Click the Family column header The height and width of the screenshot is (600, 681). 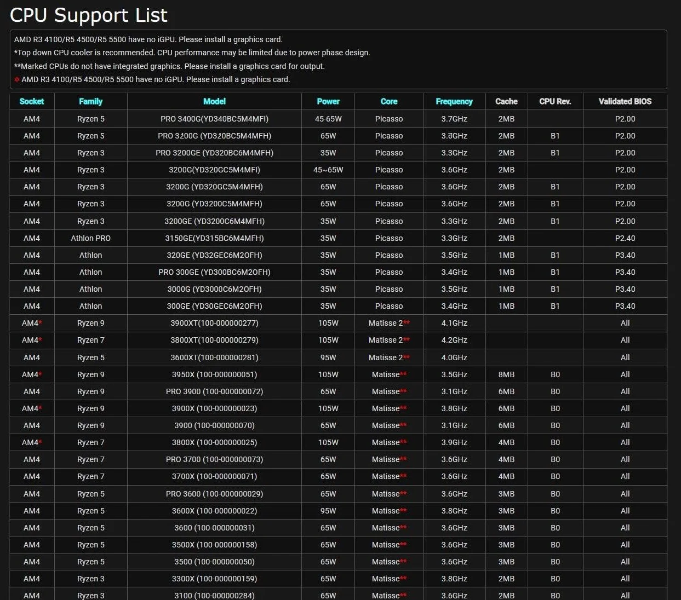pos(90,101)
